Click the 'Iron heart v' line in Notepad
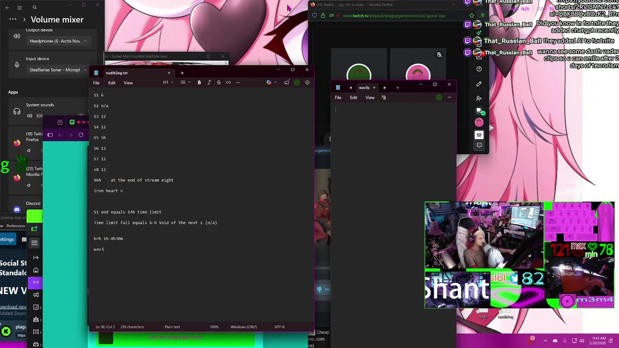The image size is (619, 348). [108, 191]
